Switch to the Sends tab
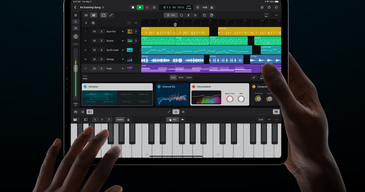 pos(181,77)
